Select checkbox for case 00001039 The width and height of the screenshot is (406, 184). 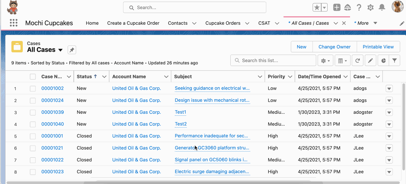click(x=33, y=112)
